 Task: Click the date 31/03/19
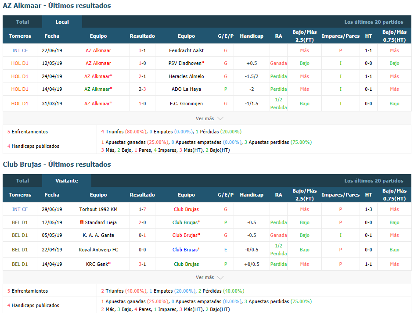[52, 104]
